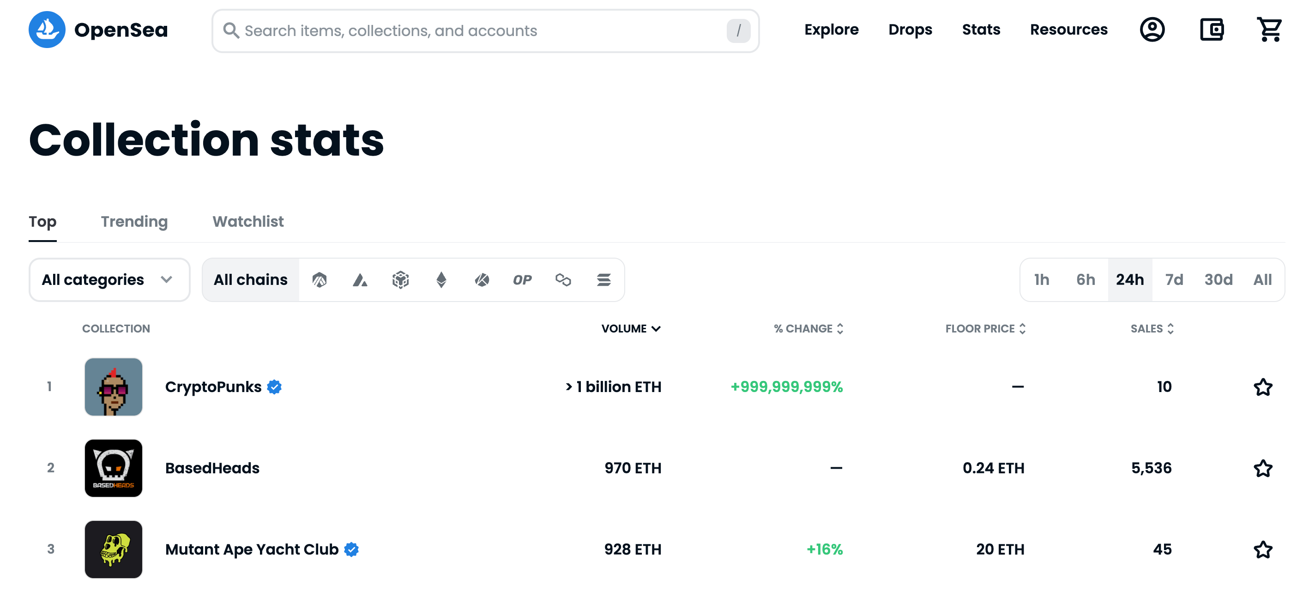Click the Explore navigation menu item
Viewport: 1315px width, 592px height.
(x=830, y=30)
